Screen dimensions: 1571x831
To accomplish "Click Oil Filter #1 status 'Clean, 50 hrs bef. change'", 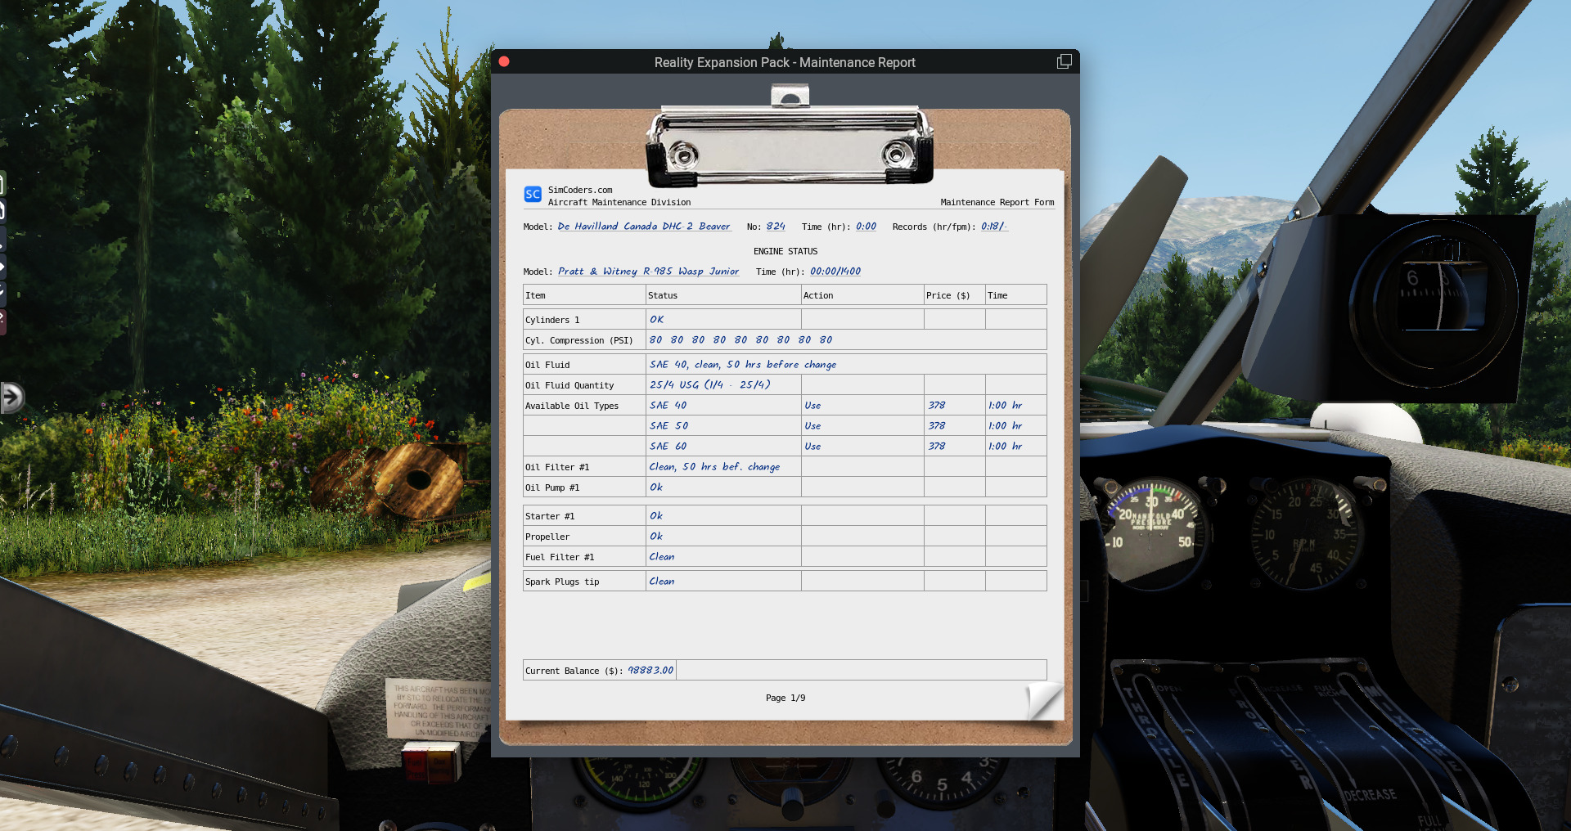I will 714,467.
